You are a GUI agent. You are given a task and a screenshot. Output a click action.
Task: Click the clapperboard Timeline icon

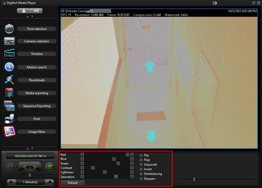pos(9,54)
